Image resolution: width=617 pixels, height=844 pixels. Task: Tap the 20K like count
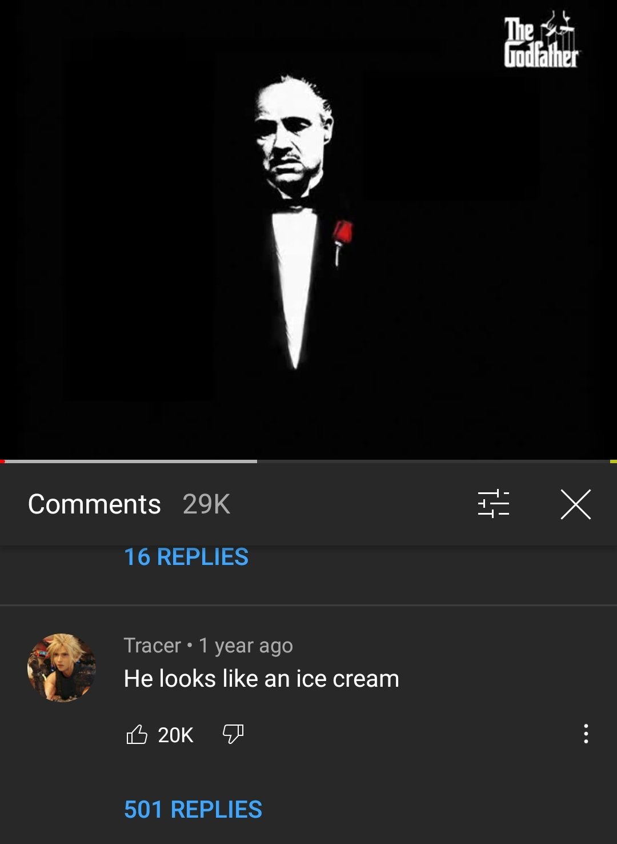[x=175, y=735]
